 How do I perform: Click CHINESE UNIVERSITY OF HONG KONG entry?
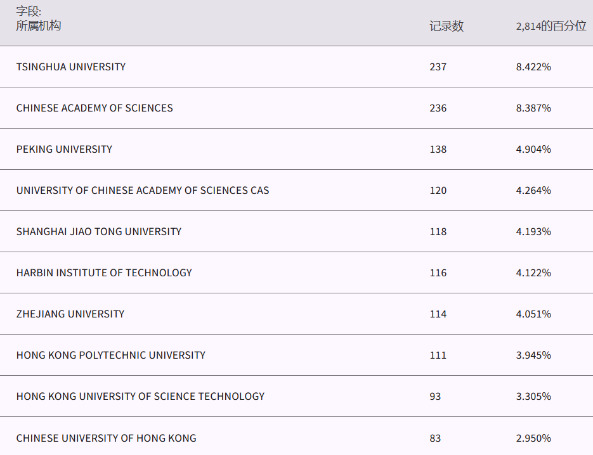click(107, 438)
